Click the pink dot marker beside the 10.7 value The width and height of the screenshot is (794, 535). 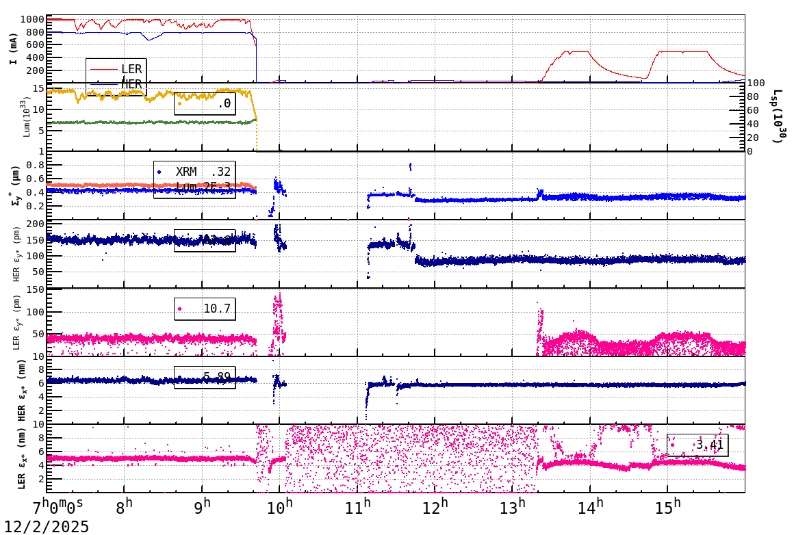pyautogui.click(x=179, y=309)
